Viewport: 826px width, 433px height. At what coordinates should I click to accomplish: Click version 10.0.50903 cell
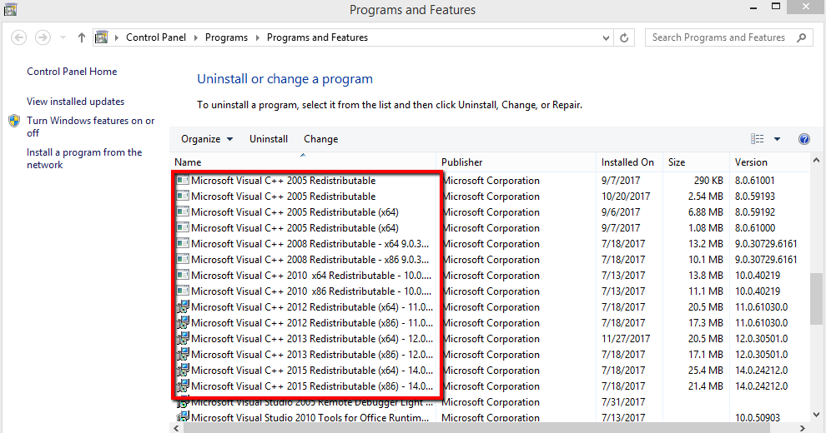758,418
